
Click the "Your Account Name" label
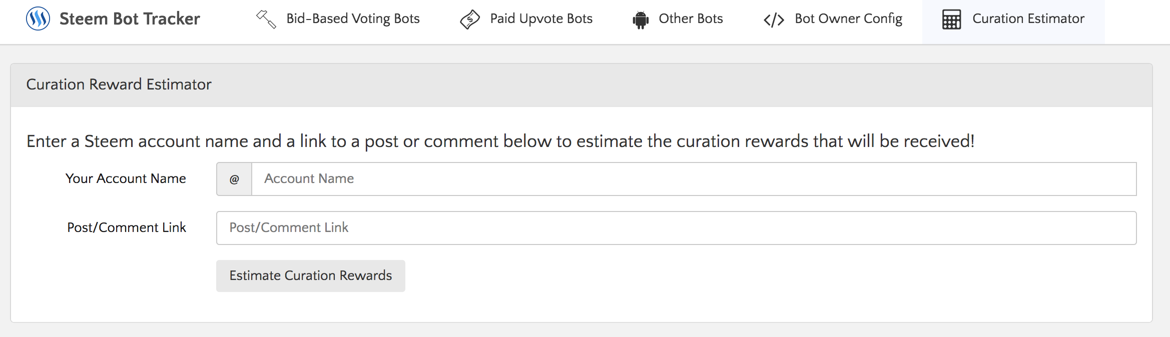pos(126,179)
